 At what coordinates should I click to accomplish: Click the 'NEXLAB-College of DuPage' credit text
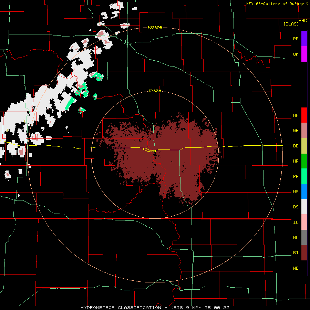(275, 4)
